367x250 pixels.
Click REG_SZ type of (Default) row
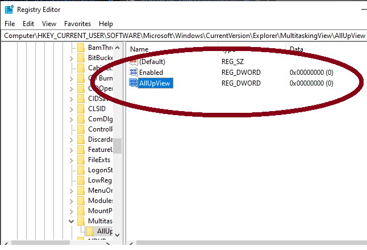point(233,62)
